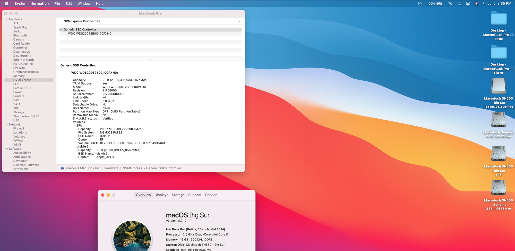Click the serial number value 21220S800908
The image size is (515, 251).
(114, 94)
